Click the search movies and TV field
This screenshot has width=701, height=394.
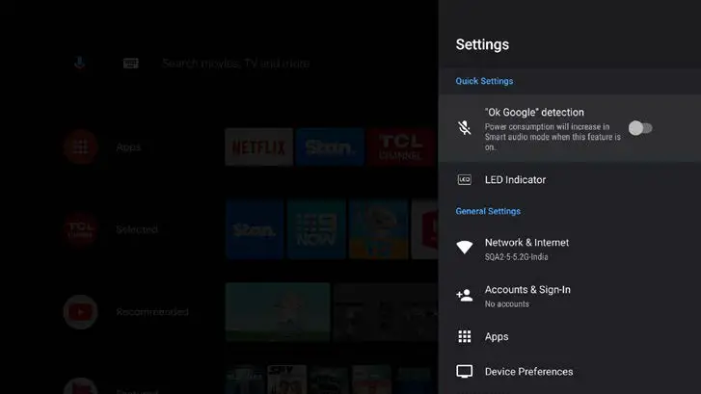[x=236, y=64]
